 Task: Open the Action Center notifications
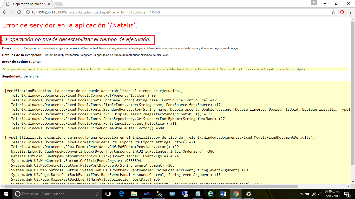point(346,194)
